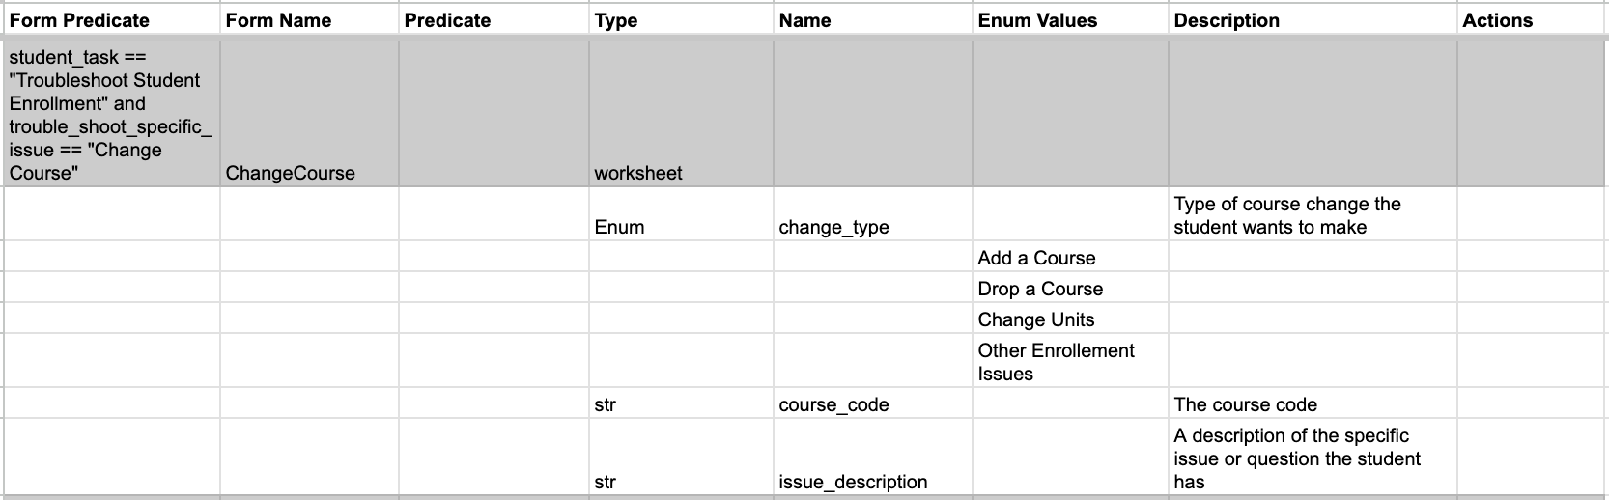This screenshot has height=500, width=1609.
Task: Click the cell reading The course code
Action: 1245,404
